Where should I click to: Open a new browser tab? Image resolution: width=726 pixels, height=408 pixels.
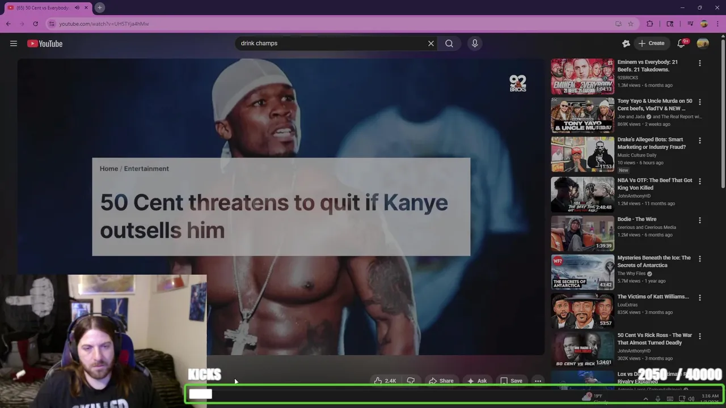coord(99,7)
